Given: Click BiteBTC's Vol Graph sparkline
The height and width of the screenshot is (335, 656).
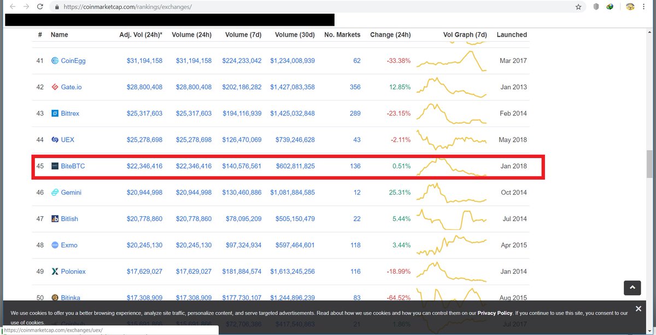Looking at the screenshot, I should 452,166.
